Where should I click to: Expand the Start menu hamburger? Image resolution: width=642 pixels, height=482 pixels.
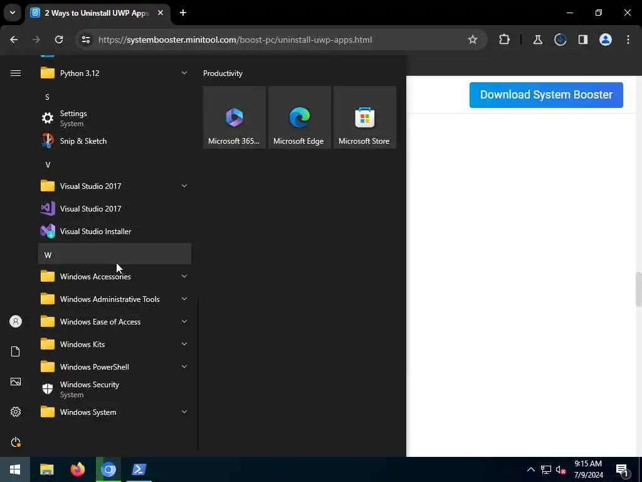(x=16, y=73)
